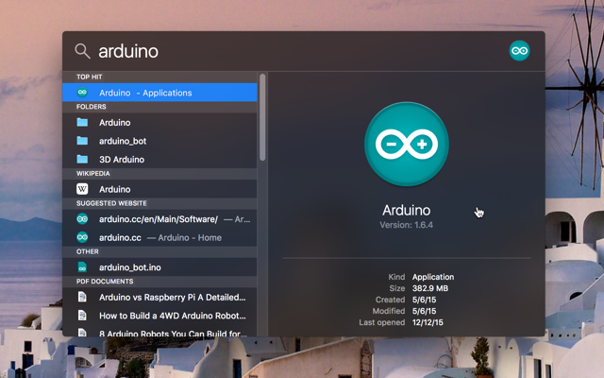Open the arduino.cc/en/Main/Software/ suggested website

pyautogui.click(x=159, y=219)
